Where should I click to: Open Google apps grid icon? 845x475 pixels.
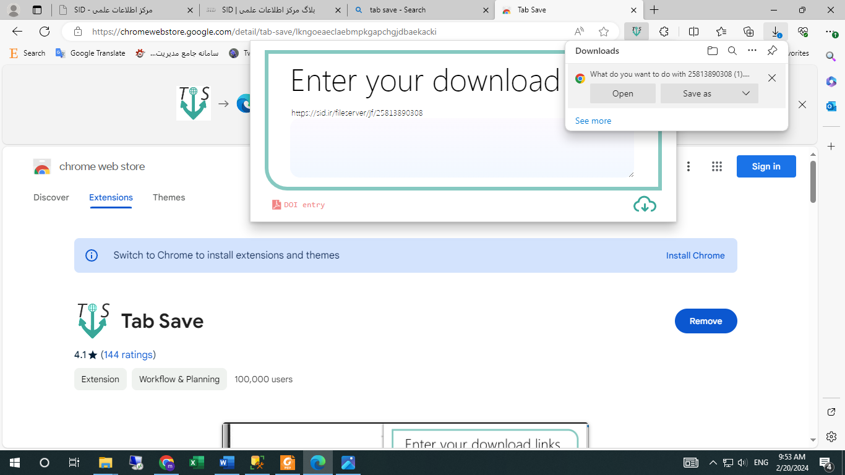coord(717,166)
